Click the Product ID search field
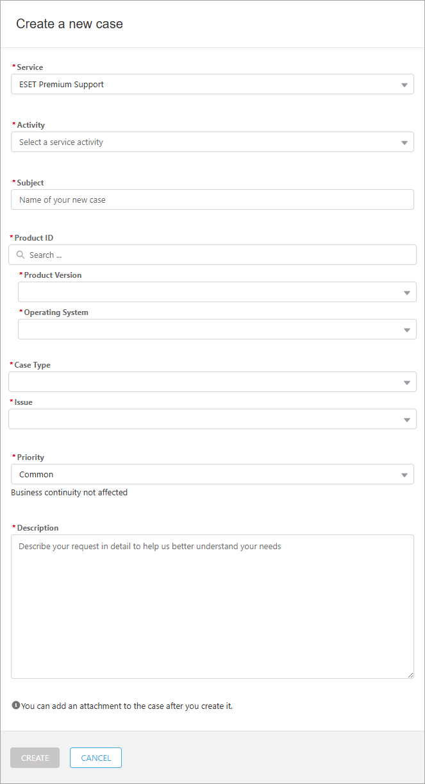The height and width of the screenshot is (784, 425). (212, 255)
